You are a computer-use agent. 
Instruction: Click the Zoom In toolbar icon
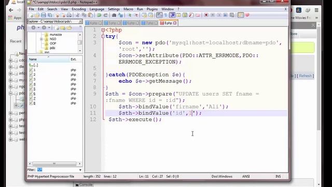pyautogui.click(x=130, y=15)
